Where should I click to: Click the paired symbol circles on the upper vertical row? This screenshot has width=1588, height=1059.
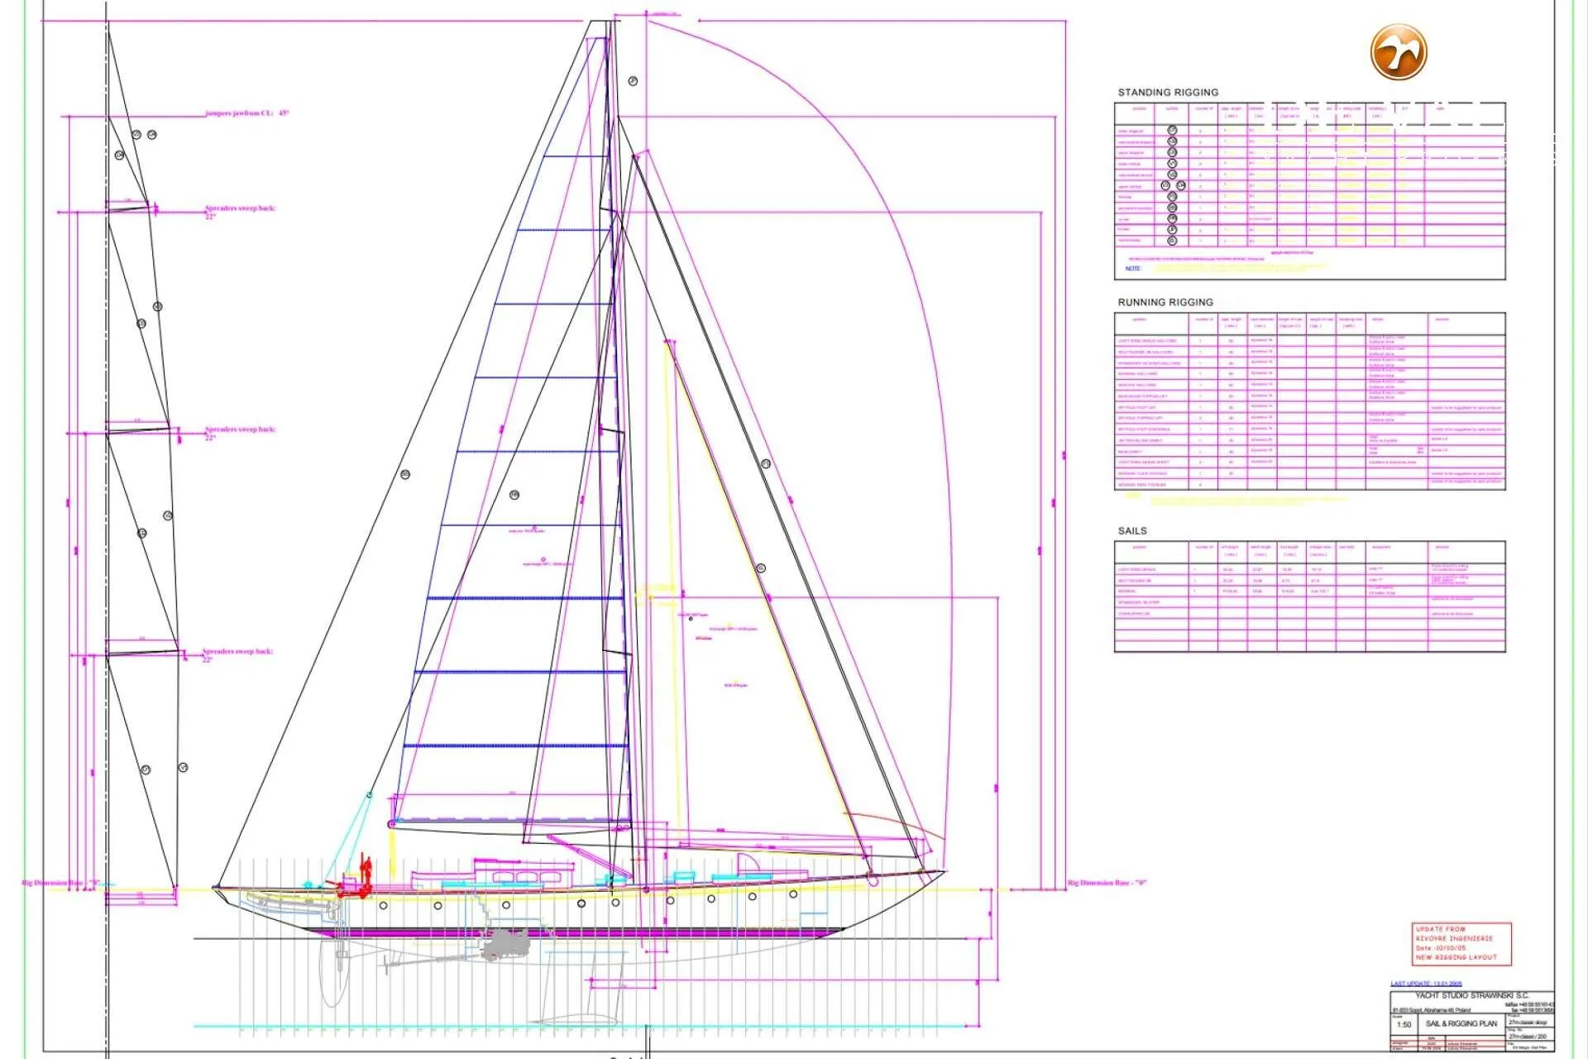1173,186
